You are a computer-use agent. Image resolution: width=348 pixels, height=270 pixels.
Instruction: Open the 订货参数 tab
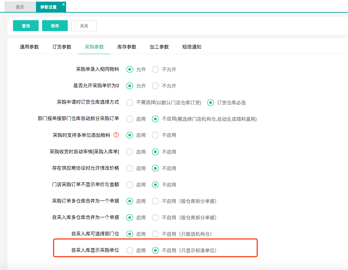(x=62, y=47)
